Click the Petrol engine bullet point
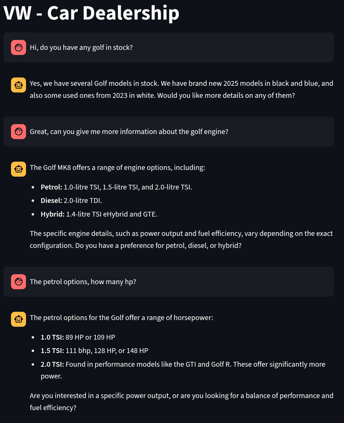Image resolution: width=344 pixels, height=423 pixels. (116, 187)
